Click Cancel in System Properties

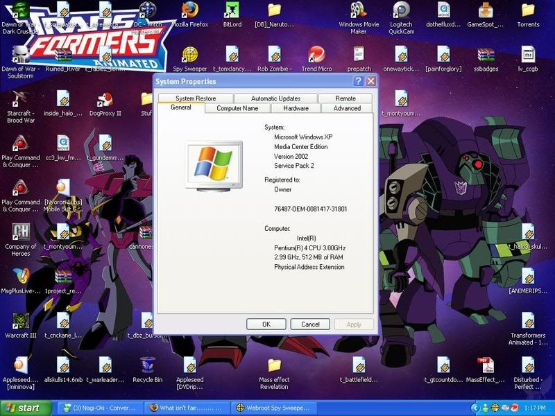(x=310, y=324)
